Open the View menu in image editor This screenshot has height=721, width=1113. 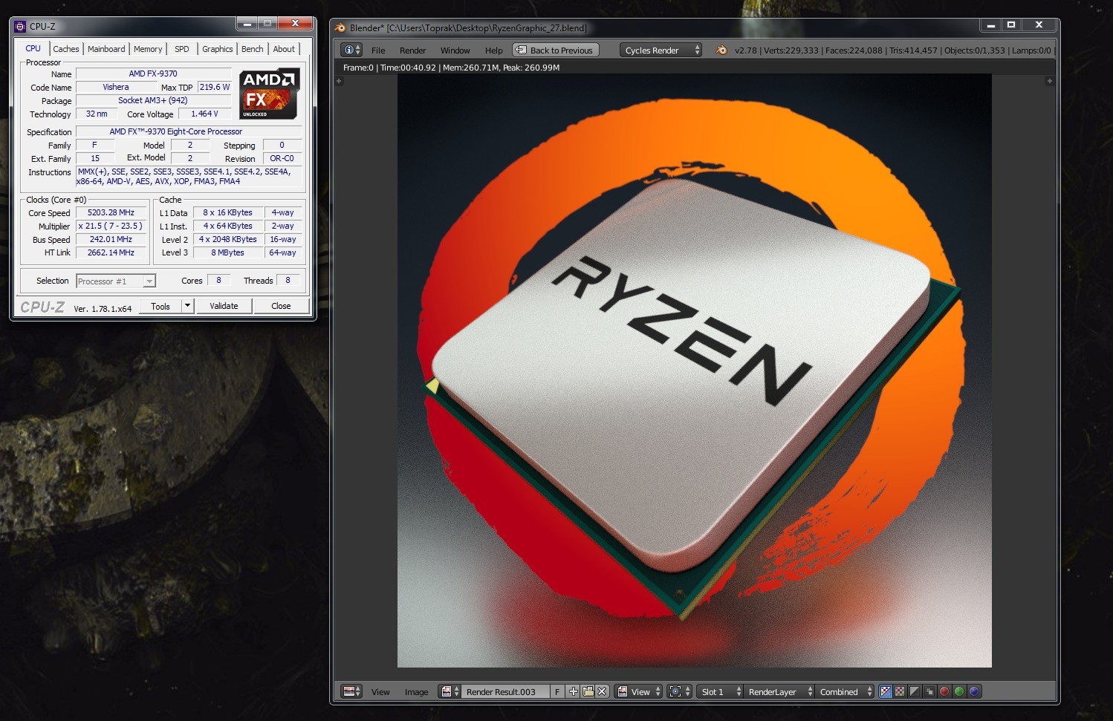[380, 692]
